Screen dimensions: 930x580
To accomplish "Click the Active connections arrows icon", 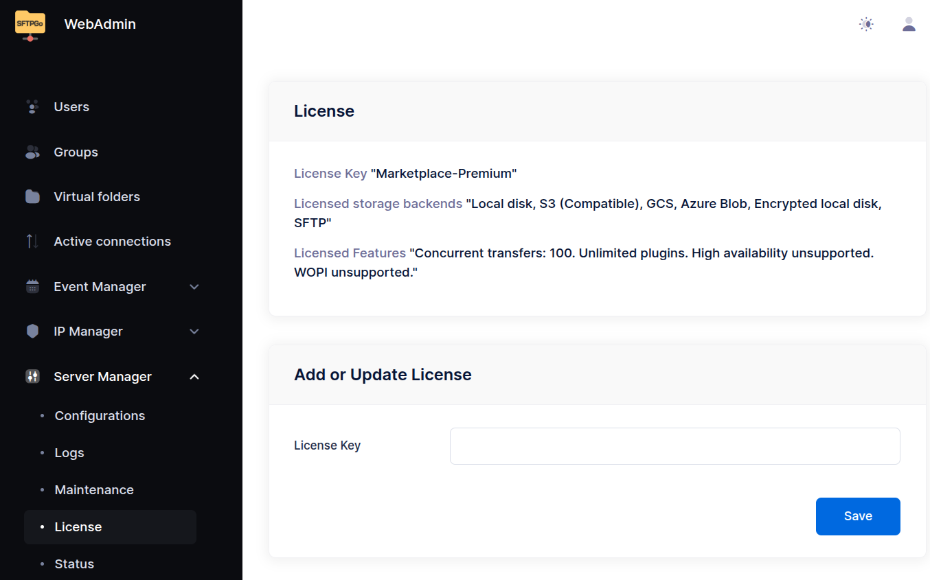I will (32, 242).
